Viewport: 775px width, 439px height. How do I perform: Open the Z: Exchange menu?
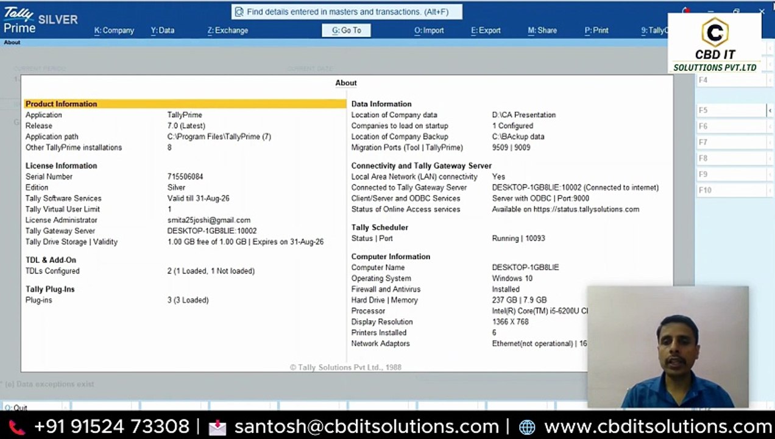[228, 30]
